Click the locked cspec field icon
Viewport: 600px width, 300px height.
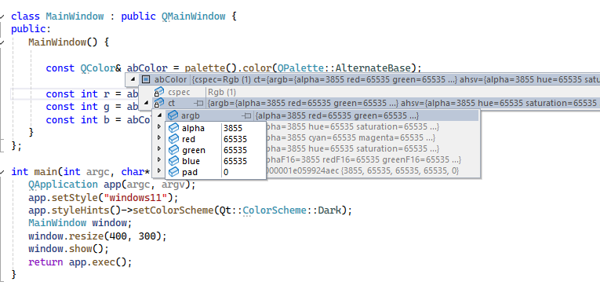pyautogui.click(x=158, y=92)
